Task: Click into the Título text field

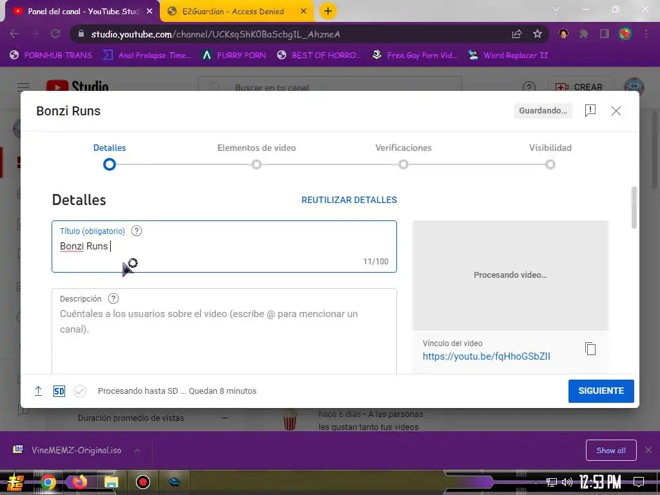Action: coord(224,247)
